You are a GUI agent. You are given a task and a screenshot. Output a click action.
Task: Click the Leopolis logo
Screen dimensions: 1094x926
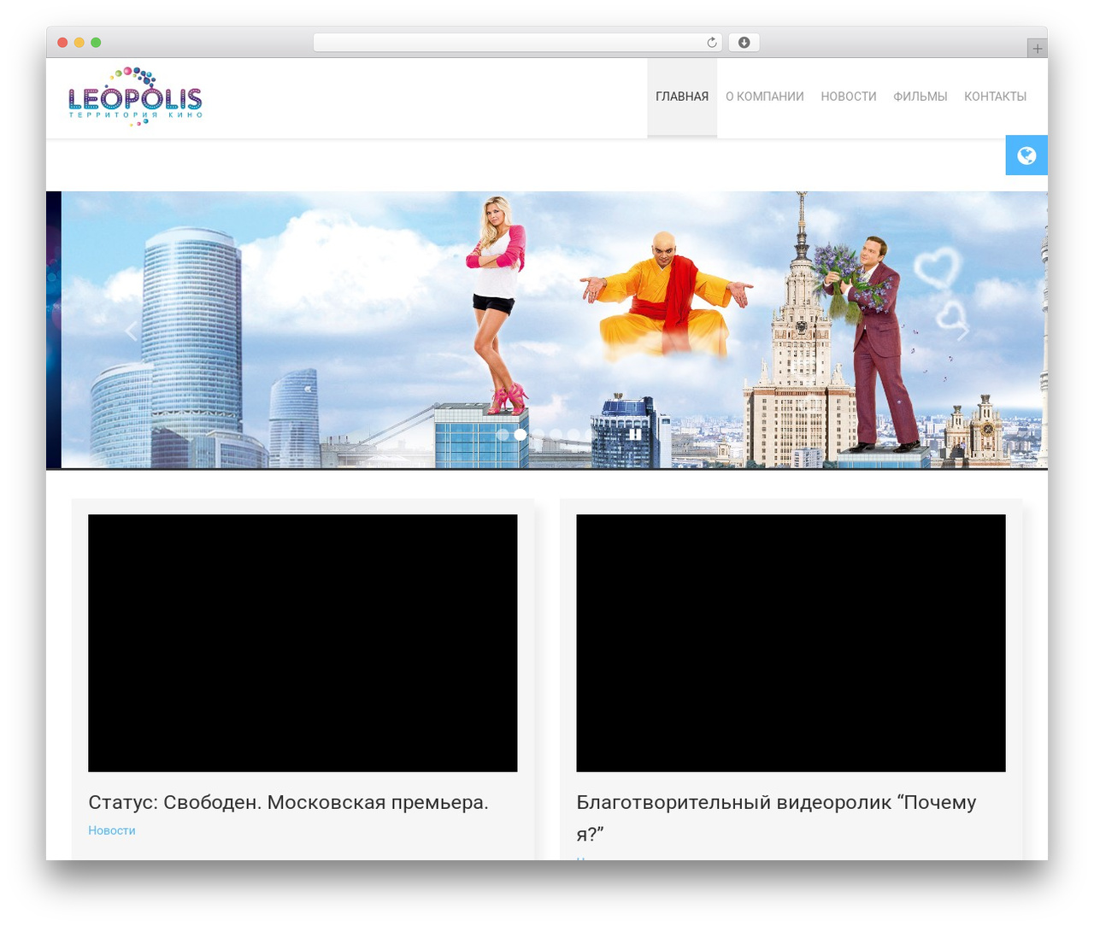pyautogui.click(x=135, y=97)
